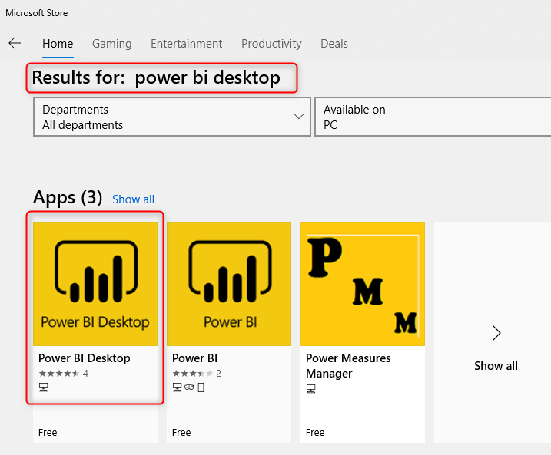Click the Departments dropdown chevron arrow
The height and width of the screenshot is (455, 551).
299,117
